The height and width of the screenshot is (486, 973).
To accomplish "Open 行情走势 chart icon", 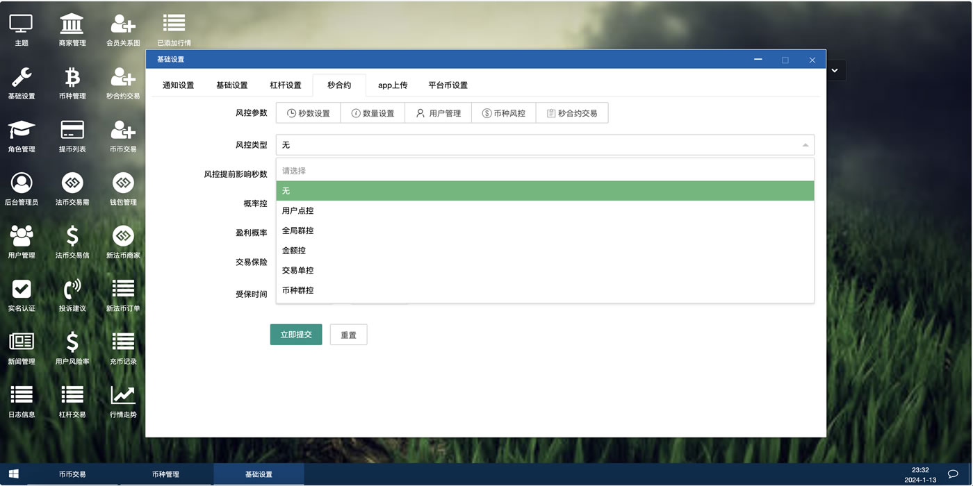I will pos(123,402).
